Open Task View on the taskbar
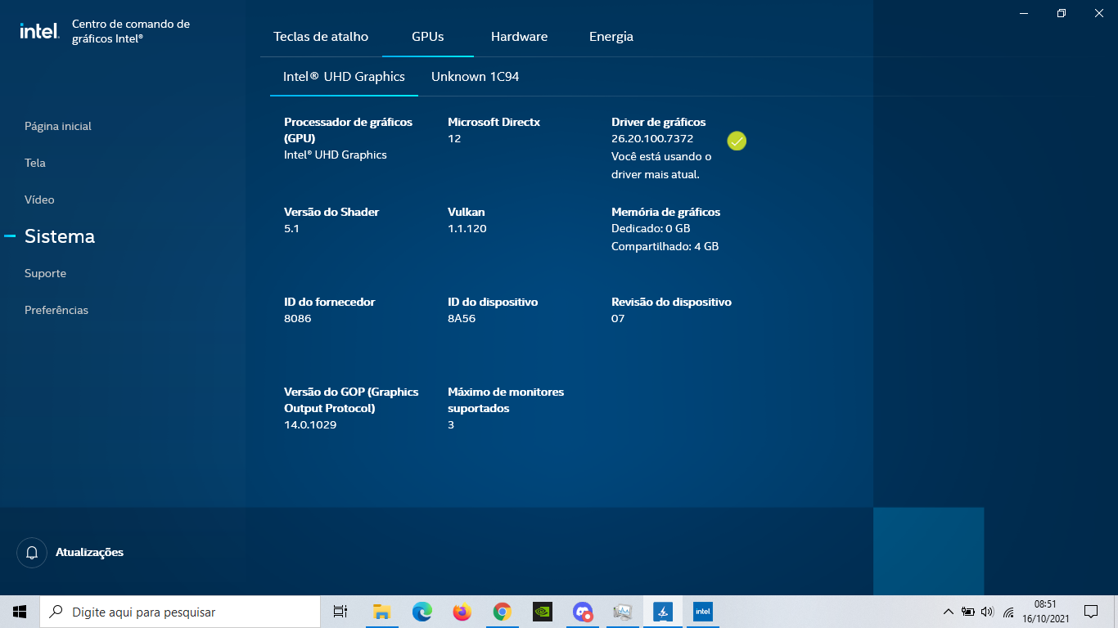Viewport: 1118px width, 628px height. click(x=340, y=612)
